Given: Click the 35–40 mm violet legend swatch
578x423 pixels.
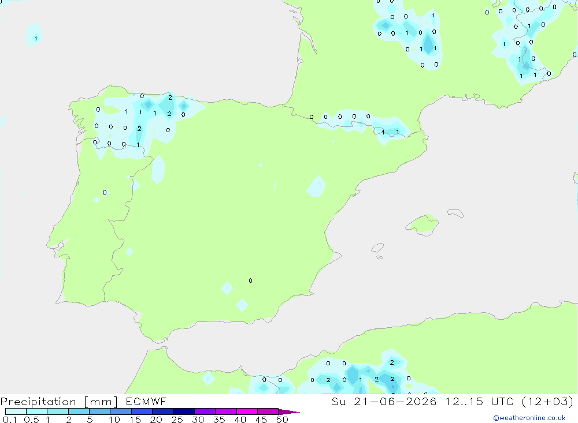Looking at the screenshot, I should (x=226, y=411).
